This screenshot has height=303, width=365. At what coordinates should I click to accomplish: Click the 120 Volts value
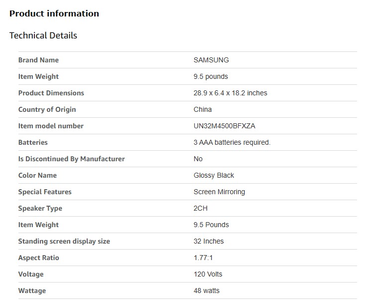[208, 274]
